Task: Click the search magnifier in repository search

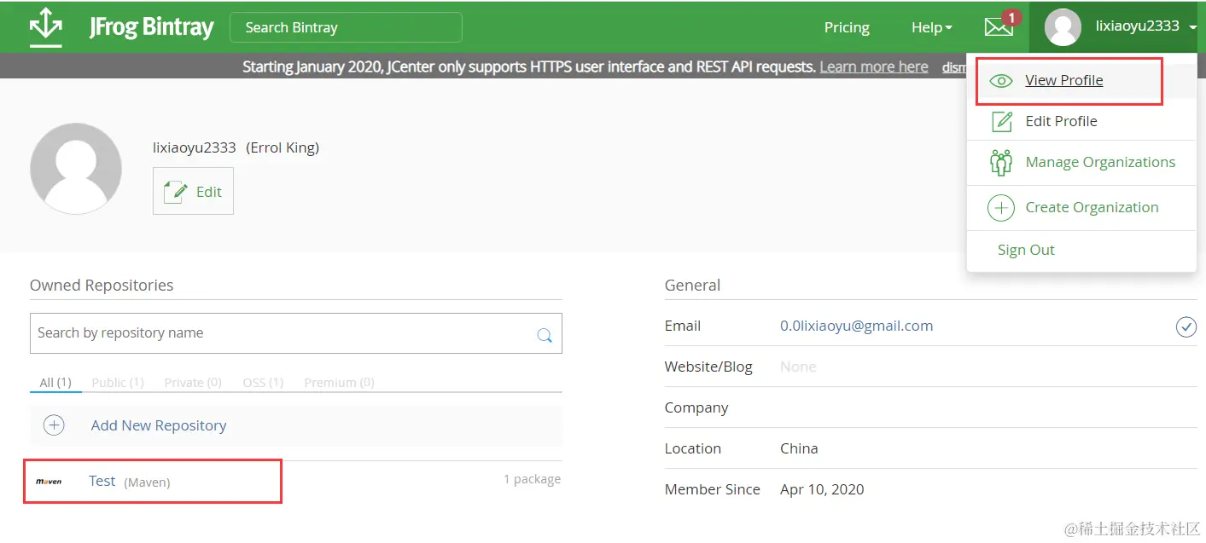Action: coord(544,335)
